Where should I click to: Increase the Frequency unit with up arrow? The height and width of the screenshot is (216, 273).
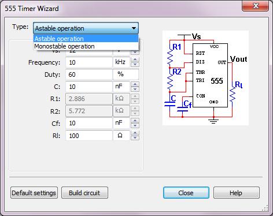click(x=135, y=59)
